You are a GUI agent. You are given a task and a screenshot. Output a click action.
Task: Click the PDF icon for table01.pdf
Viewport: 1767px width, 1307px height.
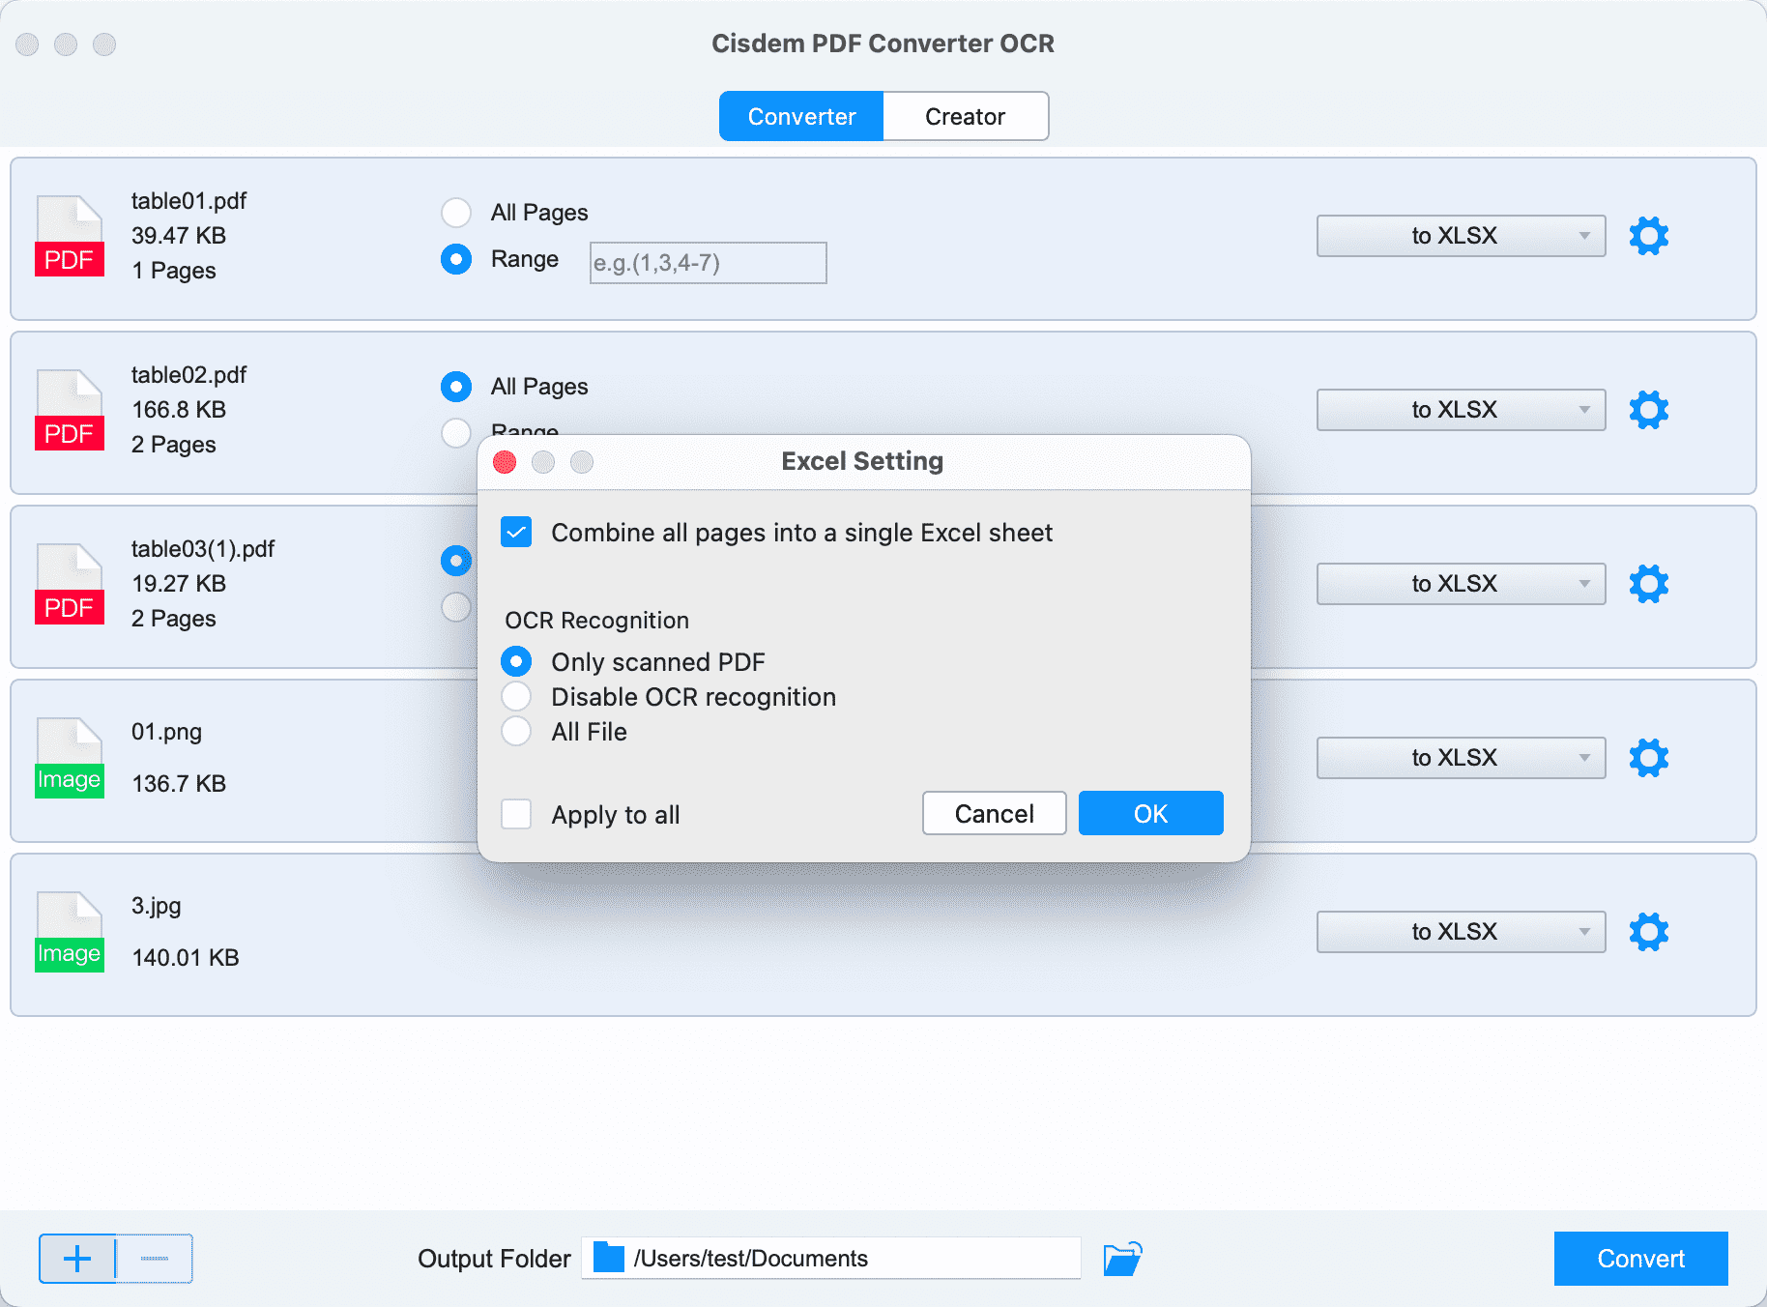(69, 235)
